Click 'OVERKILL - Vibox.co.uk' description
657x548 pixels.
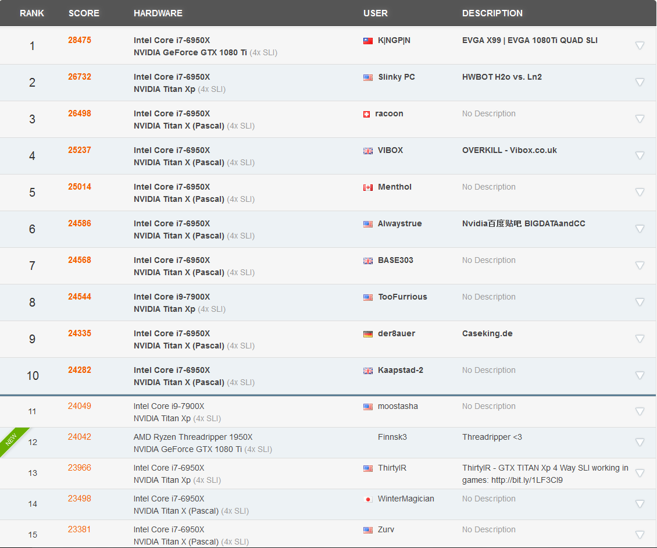point(509,150)
